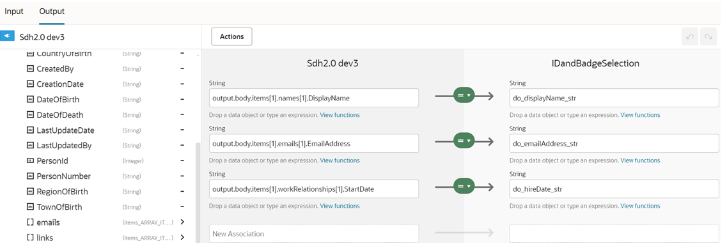Open the operator dropdown for the EmailAddress mapping
Screen dimensions: 727x248
pos(464,141)
